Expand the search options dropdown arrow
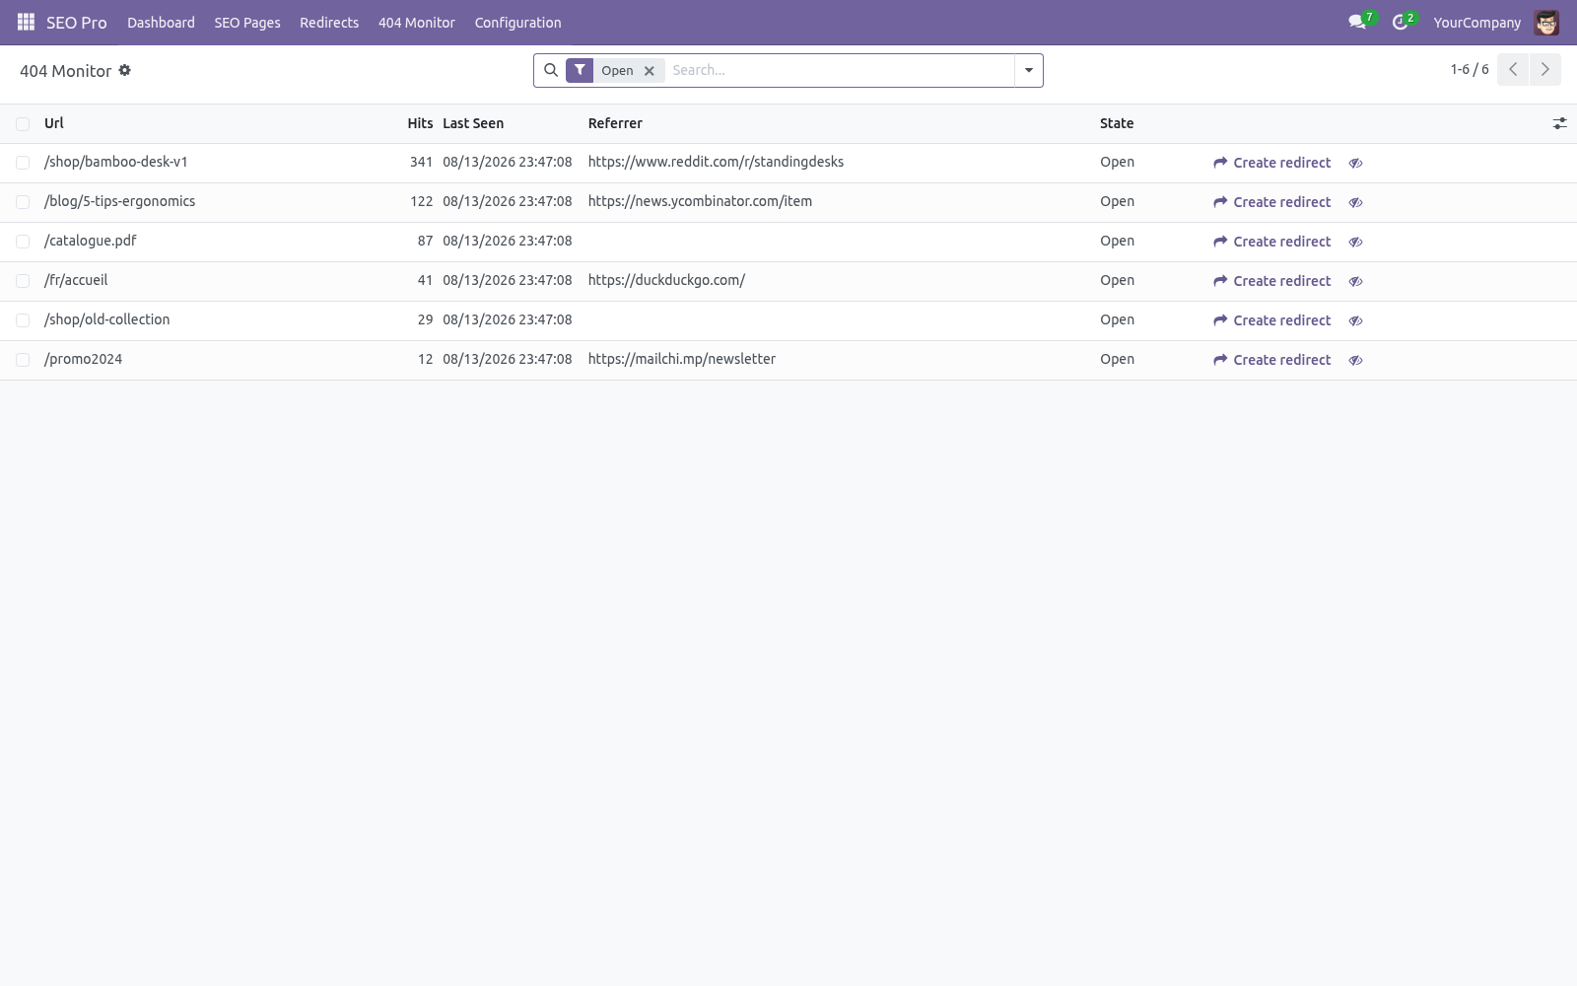The image size is (1577, 986). point(1028,70)
